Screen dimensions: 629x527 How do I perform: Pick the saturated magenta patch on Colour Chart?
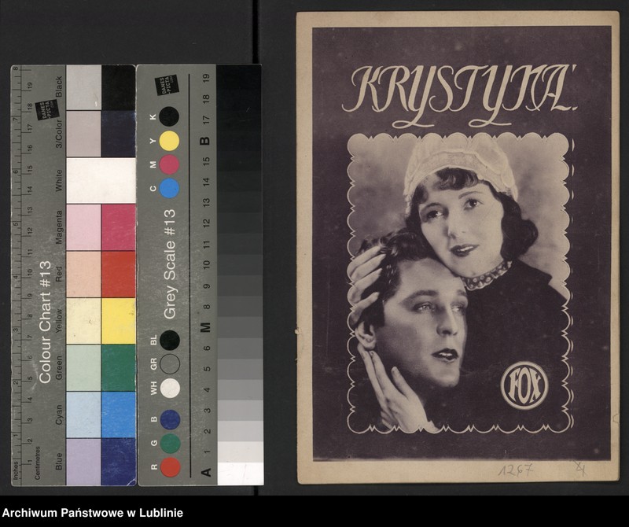[x=119, y=227]
